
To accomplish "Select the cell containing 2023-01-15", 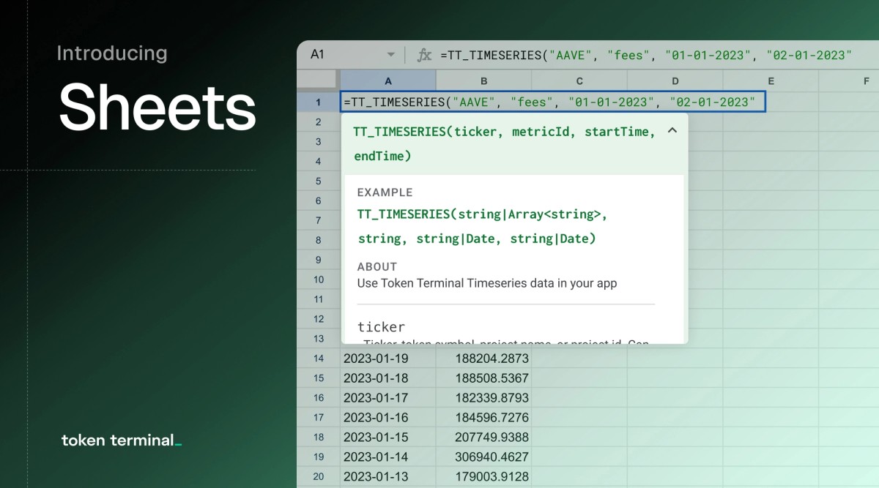I will pos(388,437).
